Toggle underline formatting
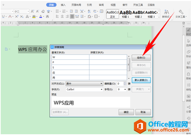The image size is (191, 136). click(x=3, y=16)
